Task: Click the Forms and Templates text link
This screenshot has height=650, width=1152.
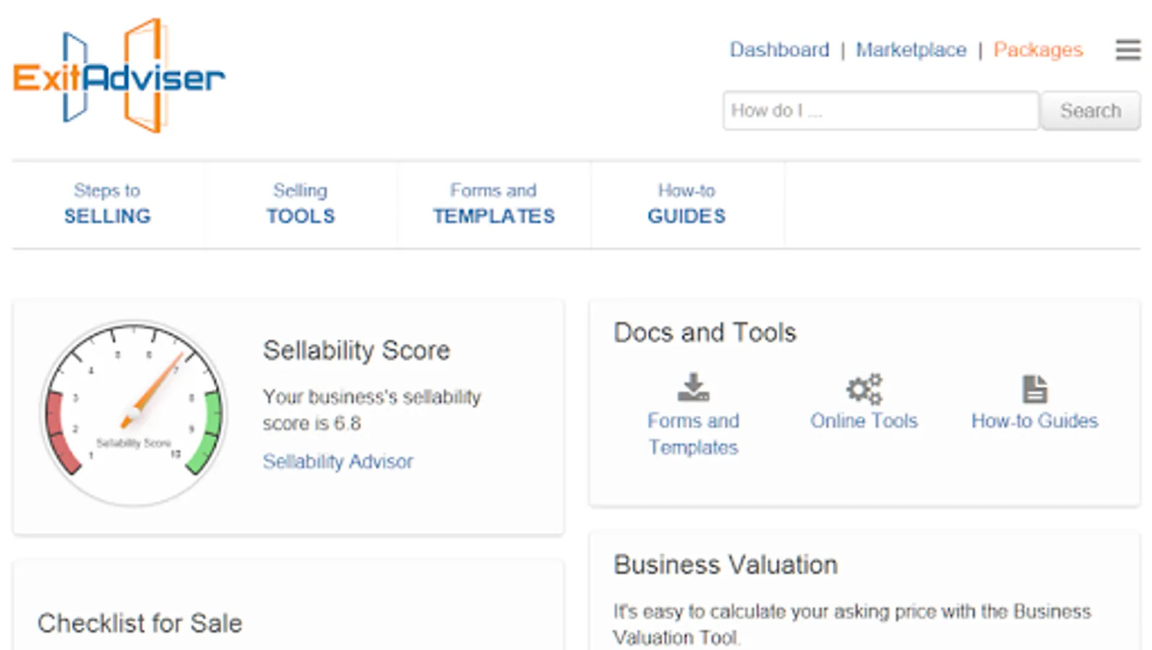Action: 693,434
